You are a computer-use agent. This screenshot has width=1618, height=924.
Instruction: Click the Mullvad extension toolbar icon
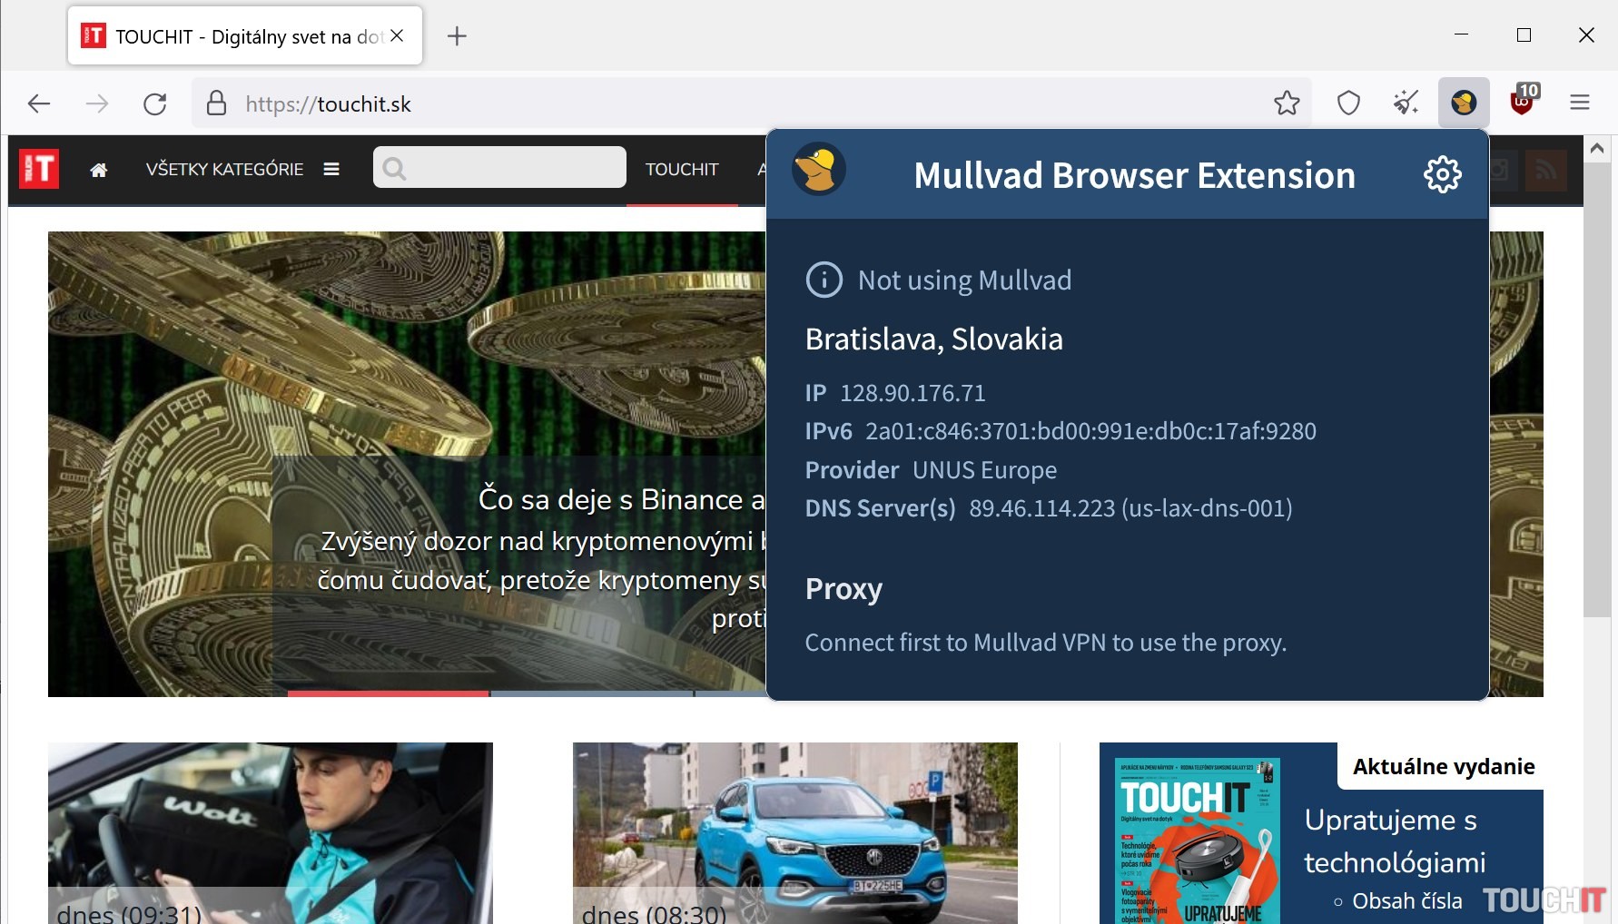[x=1463, y=103]
